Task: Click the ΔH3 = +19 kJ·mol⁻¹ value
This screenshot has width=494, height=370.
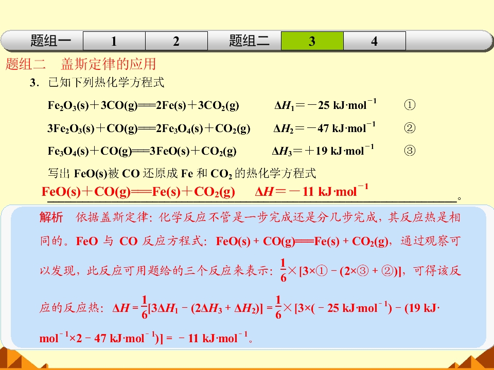Action: click(x=323, y=151)
